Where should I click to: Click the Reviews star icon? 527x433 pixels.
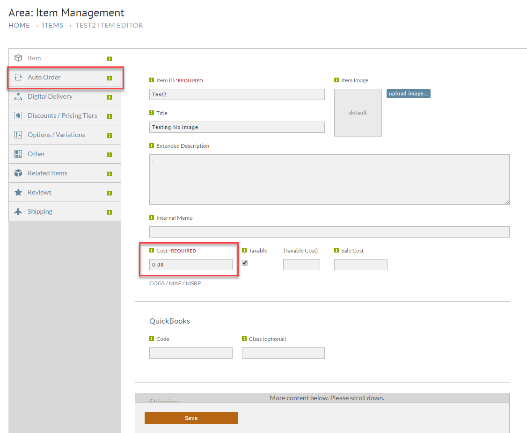pyautogui.click(x=18, y=192)
